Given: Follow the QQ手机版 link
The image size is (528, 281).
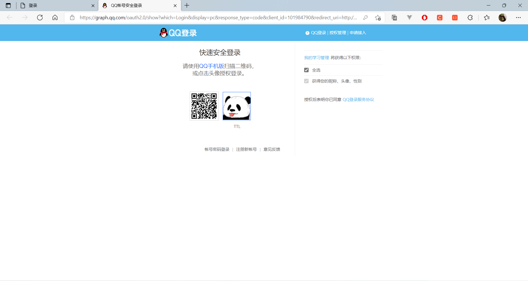Looking at the screenshot, I should point(211,66).
